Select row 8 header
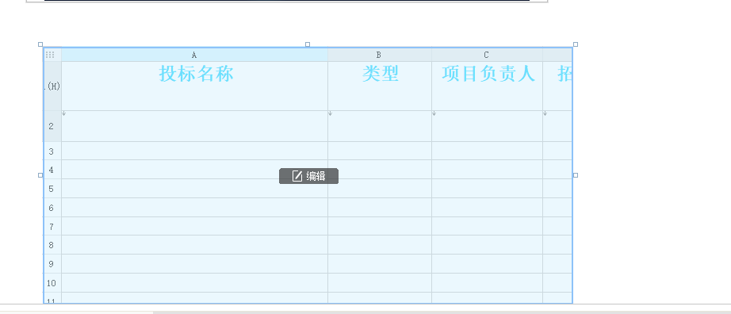The width and height of the screenshot is (731, 314). (52, 245)
